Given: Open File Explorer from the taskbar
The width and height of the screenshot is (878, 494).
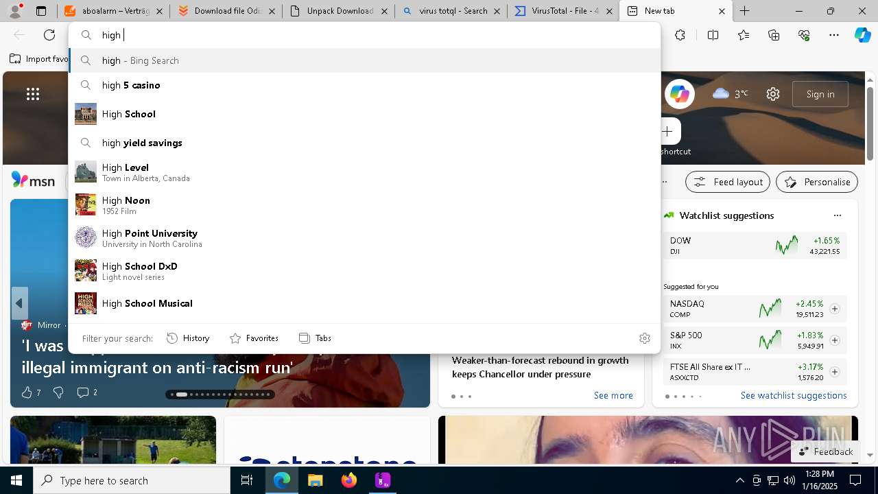Looking at the screenshot, I should point(315,480).
